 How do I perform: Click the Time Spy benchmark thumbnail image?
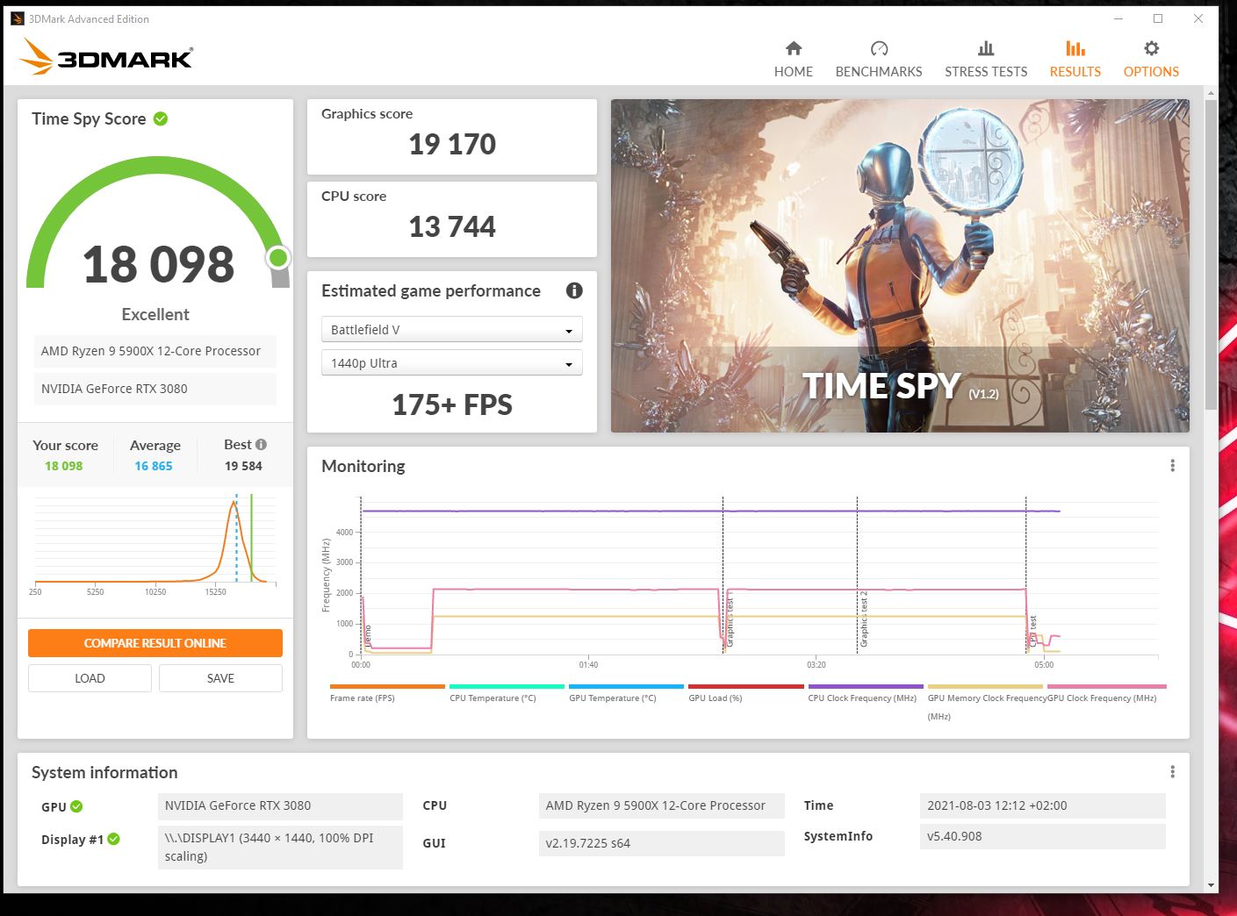(x=900, y=266)
